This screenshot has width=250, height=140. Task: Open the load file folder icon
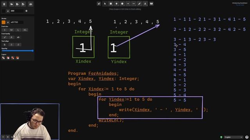11,4
